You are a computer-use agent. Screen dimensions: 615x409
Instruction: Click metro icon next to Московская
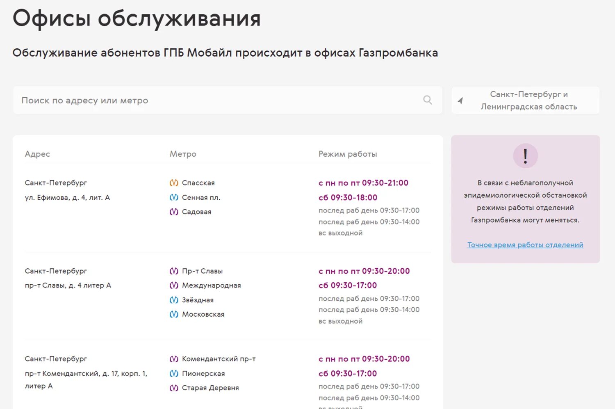coord(174,314)
